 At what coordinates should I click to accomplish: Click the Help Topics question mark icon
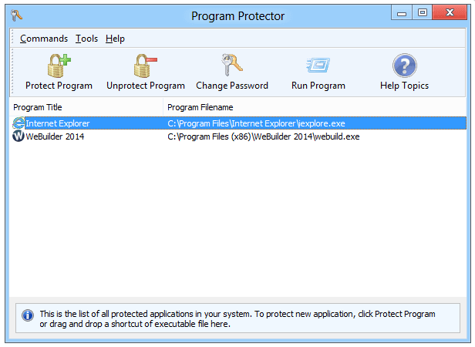click(x=404, y=66)
